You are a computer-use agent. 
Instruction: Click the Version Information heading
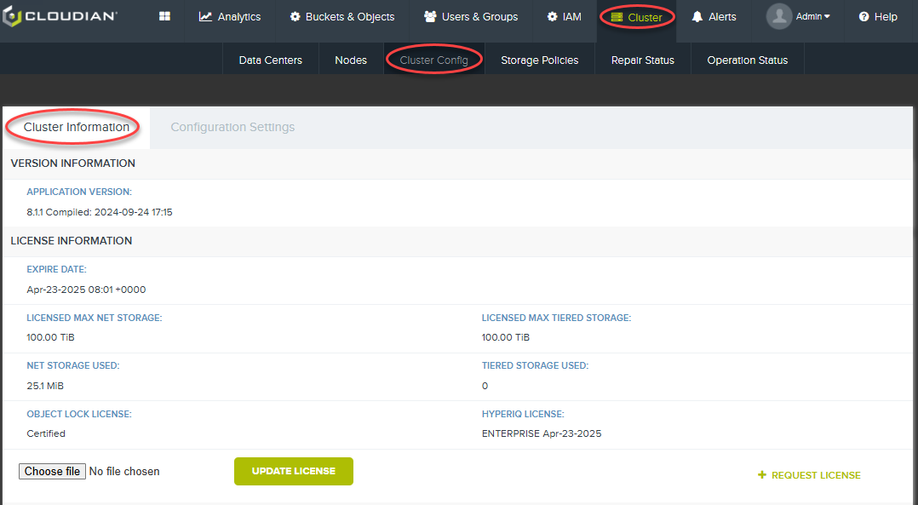[72, 164]
